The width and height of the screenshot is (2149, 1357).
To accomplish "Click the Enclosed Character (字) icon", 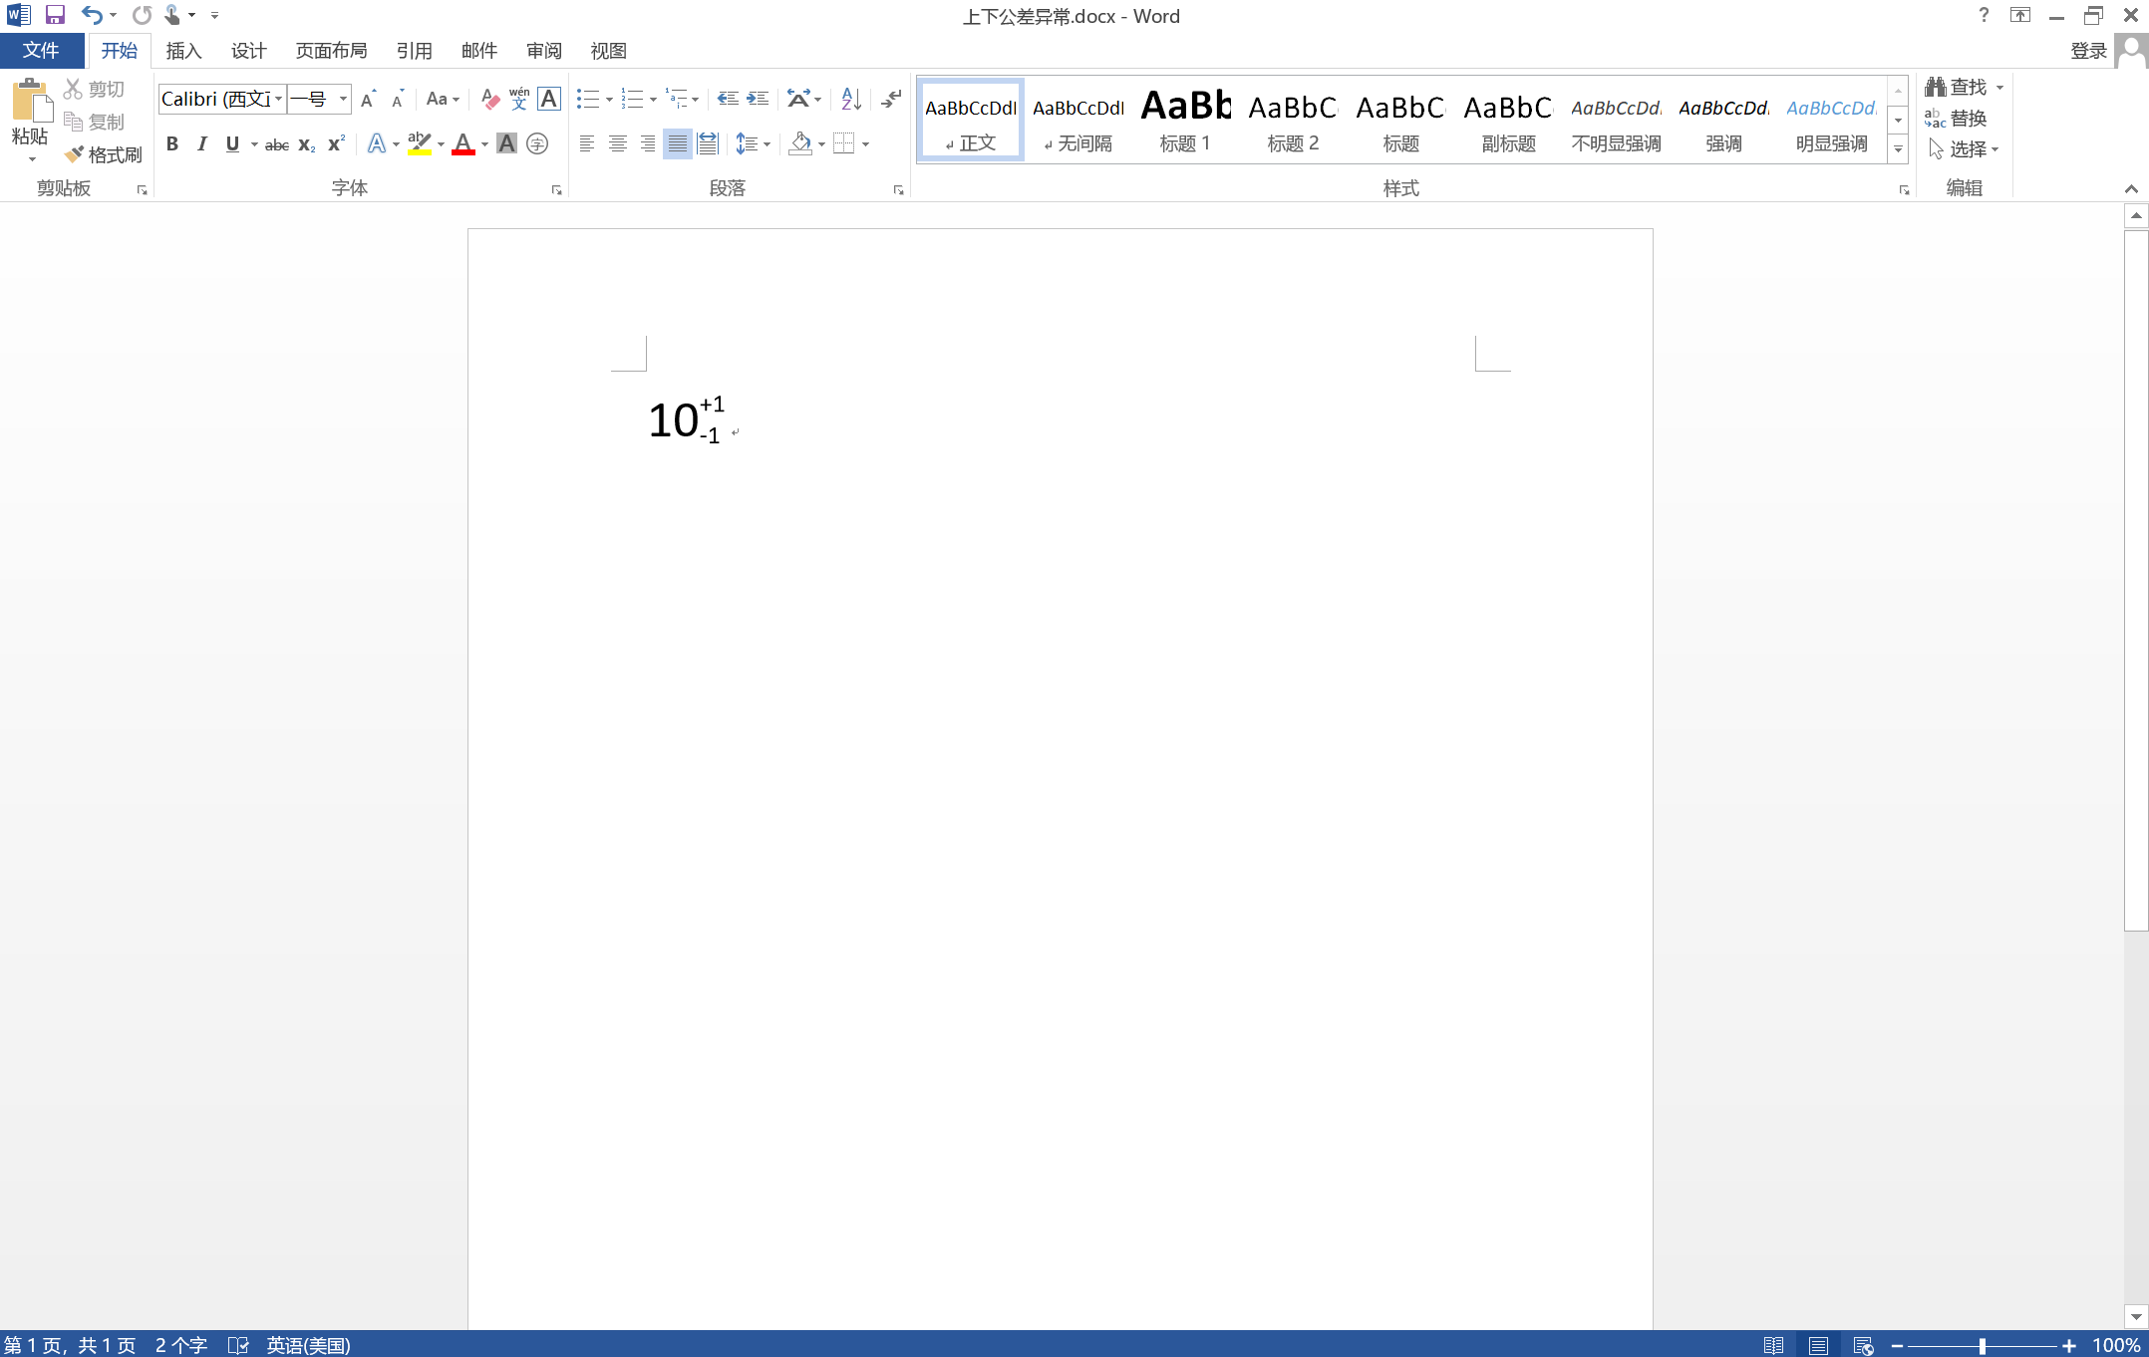I will tap(537, 144).
